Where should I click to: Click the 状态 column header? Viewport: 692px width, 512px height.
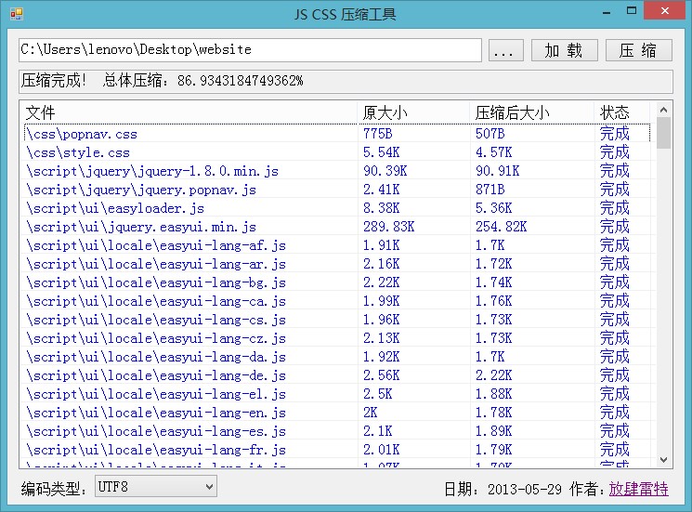tap(620, 112)
